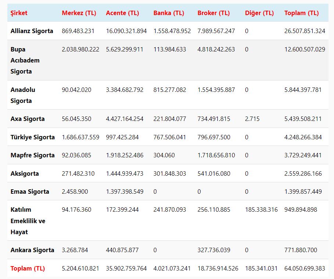The image size is (334, 279).
Task: Click Axa Sigorta's Diğer value 2.715
Action: (x=252, y=119)
